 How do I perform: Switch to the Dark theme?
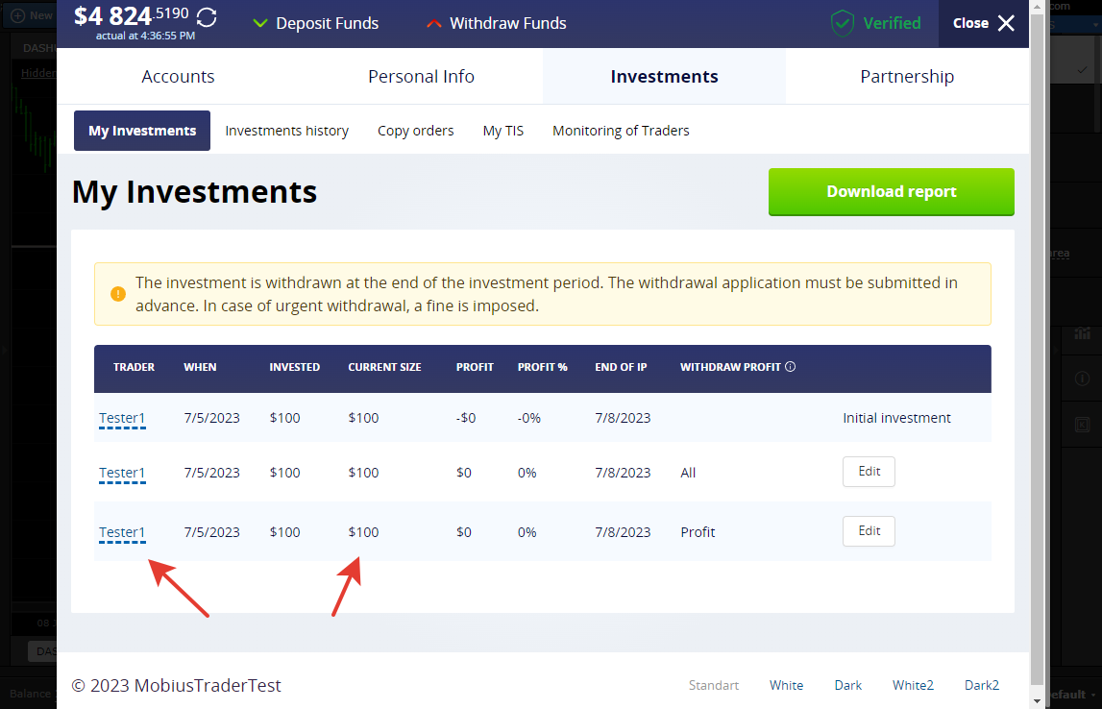(847, 685)
